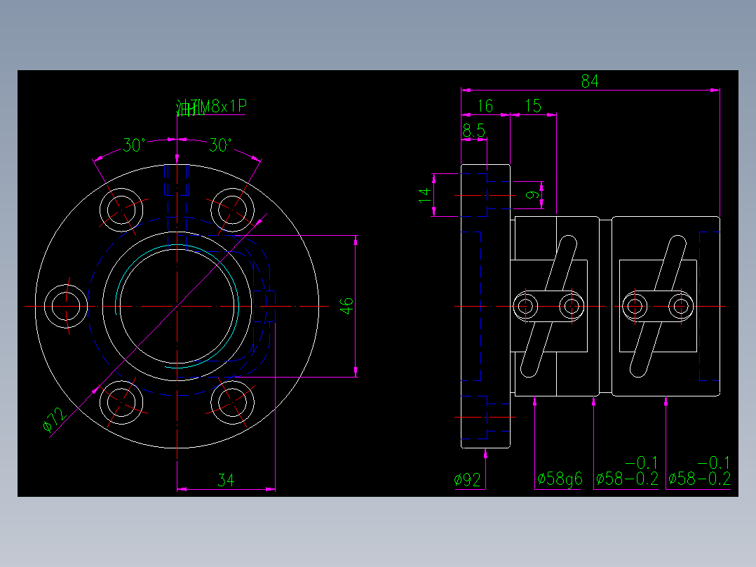Screen dimensions: 756x567
Task: Select the φ58g6 tolerance dimension
Action: [560, 477]
